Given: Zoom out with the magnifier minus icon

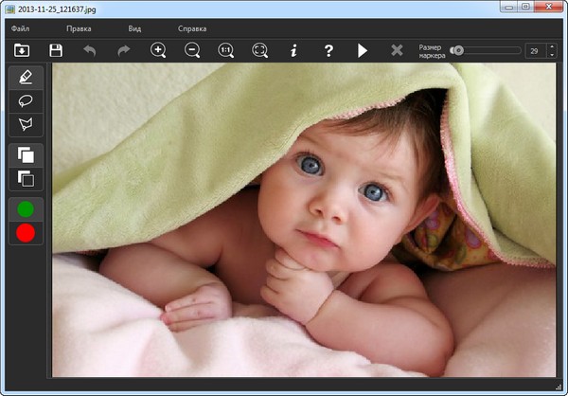Looking at the screenshot, I should coord(192,50).
